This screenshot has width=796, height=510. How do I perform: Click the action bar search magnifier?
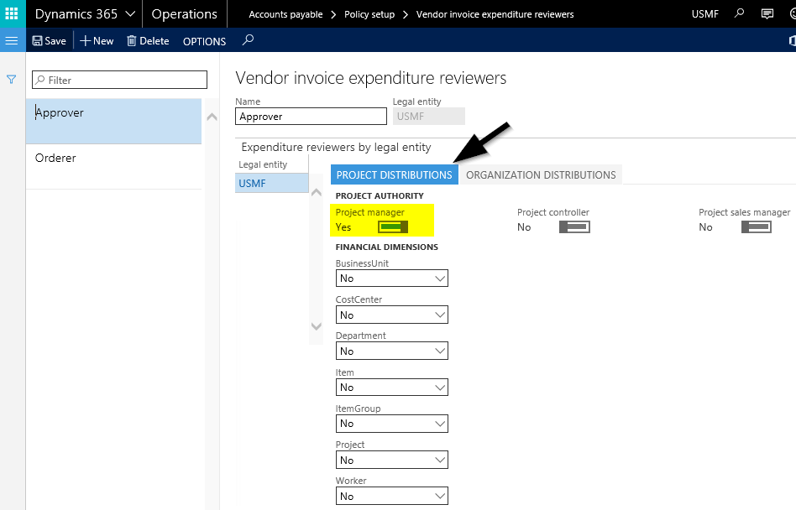click(248, 40)
